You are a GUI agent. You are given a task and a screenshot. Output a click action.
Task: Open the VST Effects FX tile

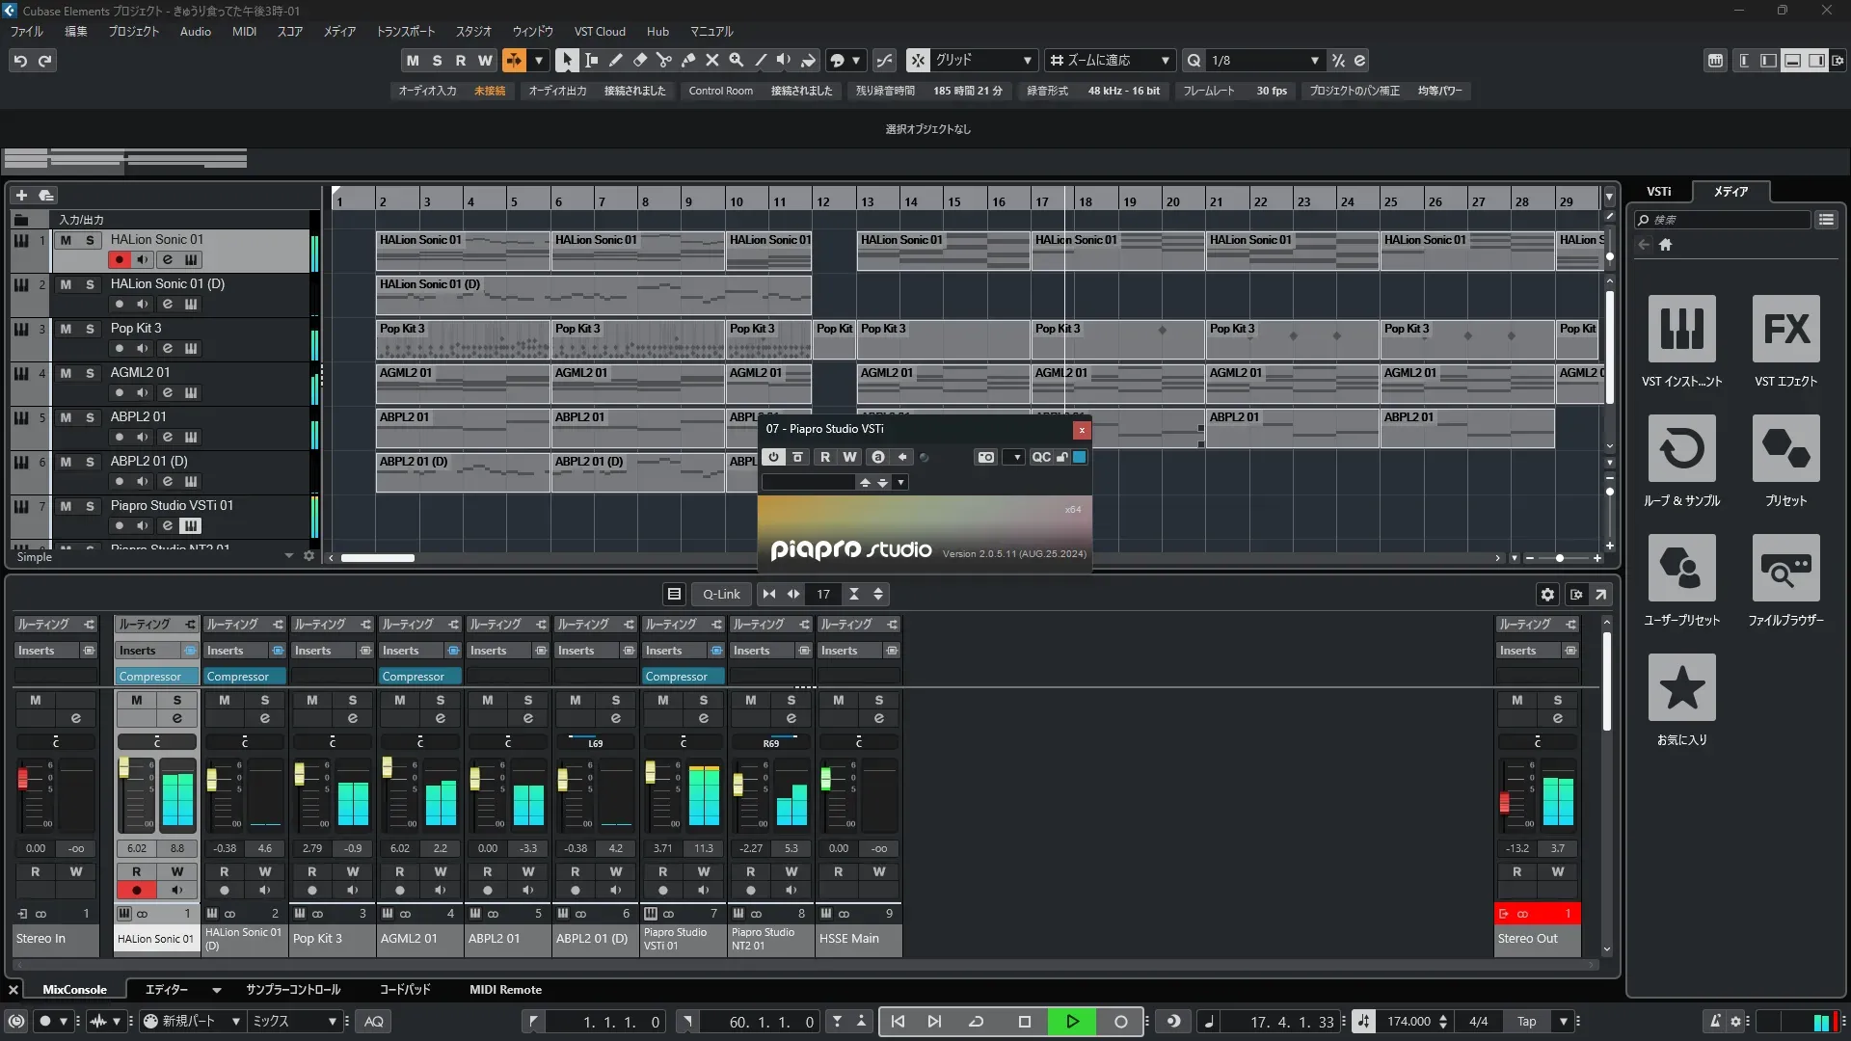tap(1785, 329)
